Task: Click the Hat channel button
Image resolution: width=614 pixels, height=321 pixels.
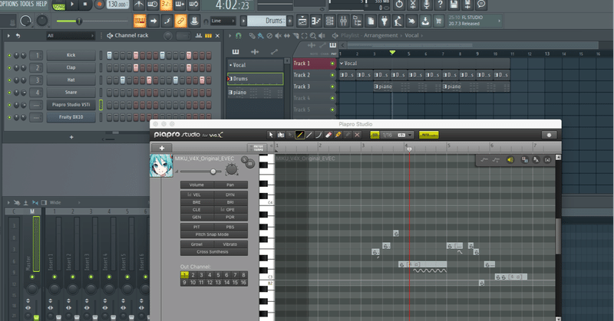Action: point(71,80)
